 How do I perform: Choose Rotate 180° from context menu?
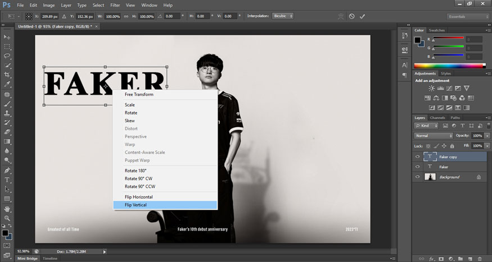point(165,171)
